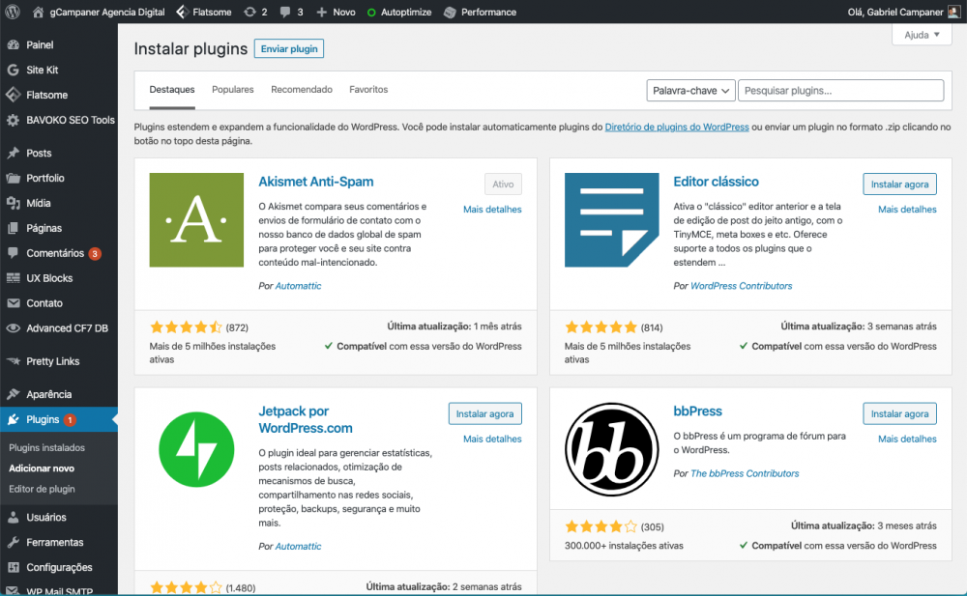967x596 pixels.
Task: Open Plugins instalados in sidebar submenu
Action: coord(47,447)
